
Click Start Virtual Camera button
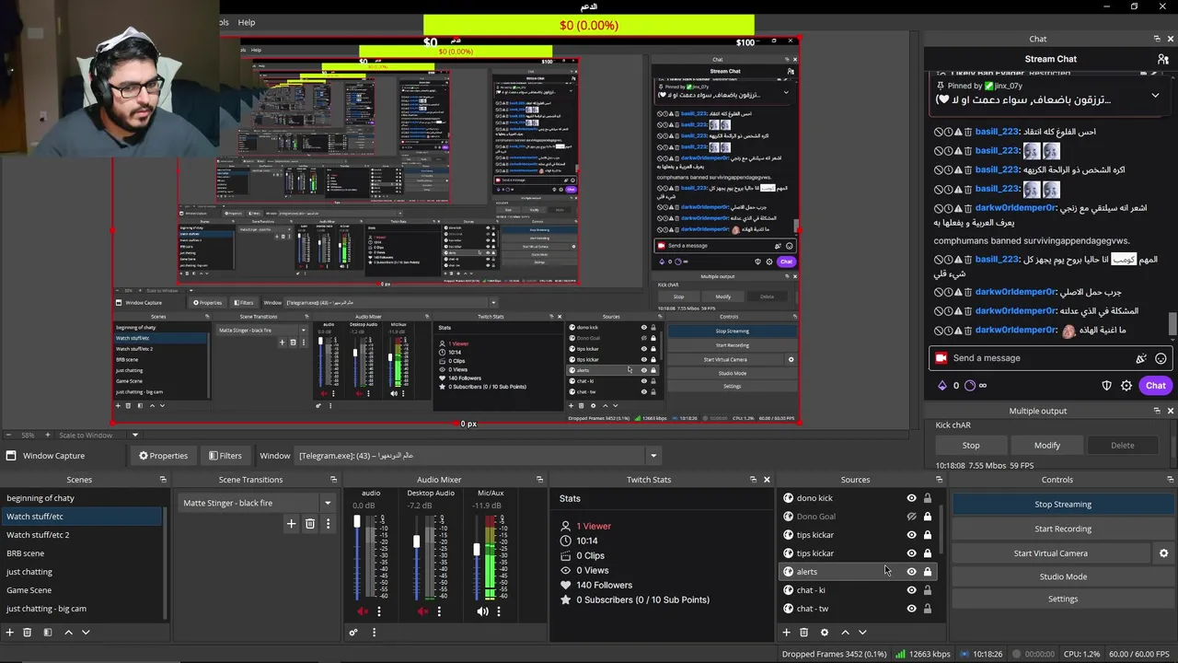click(1050, 553)
